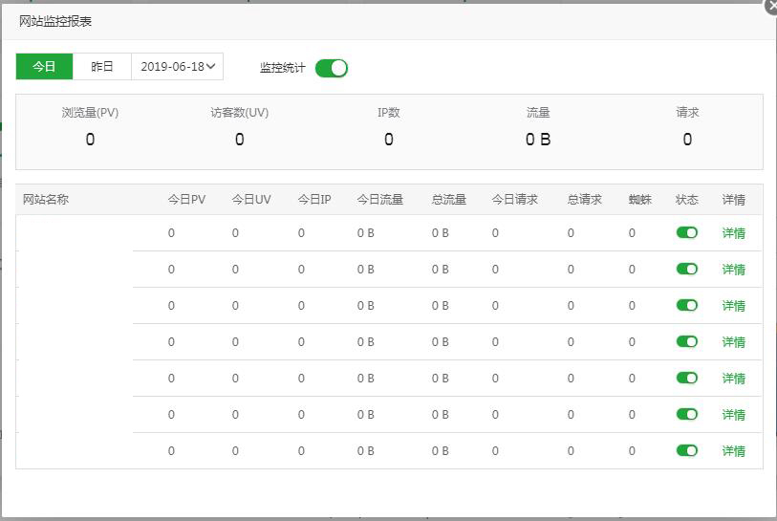Viewport: 777px width, 521px height.
Task: Toggle status switch in second site row
Action: [x=686, y=269]
